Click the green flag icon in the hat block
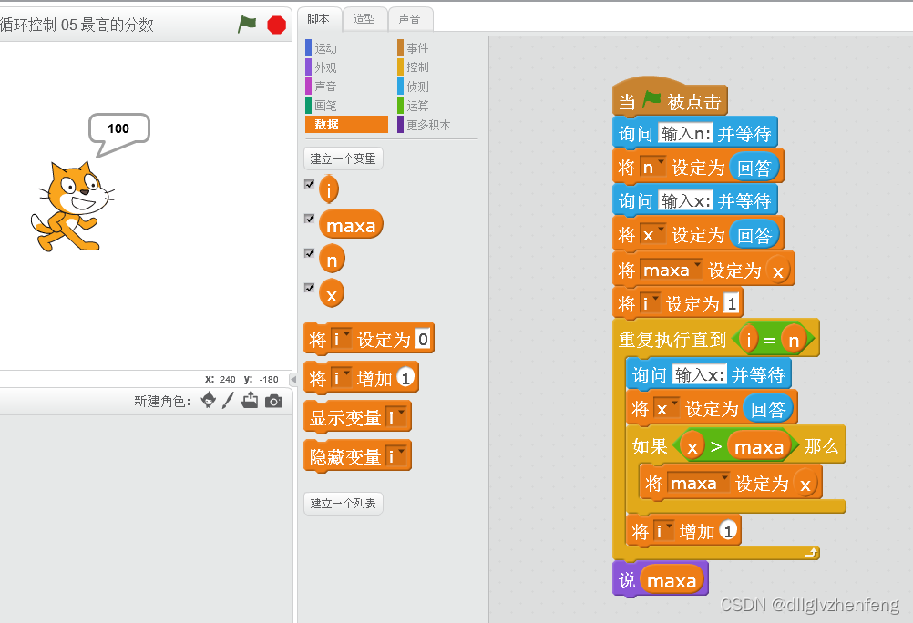Viewport: 913px width, 623px height. [651, 101]
